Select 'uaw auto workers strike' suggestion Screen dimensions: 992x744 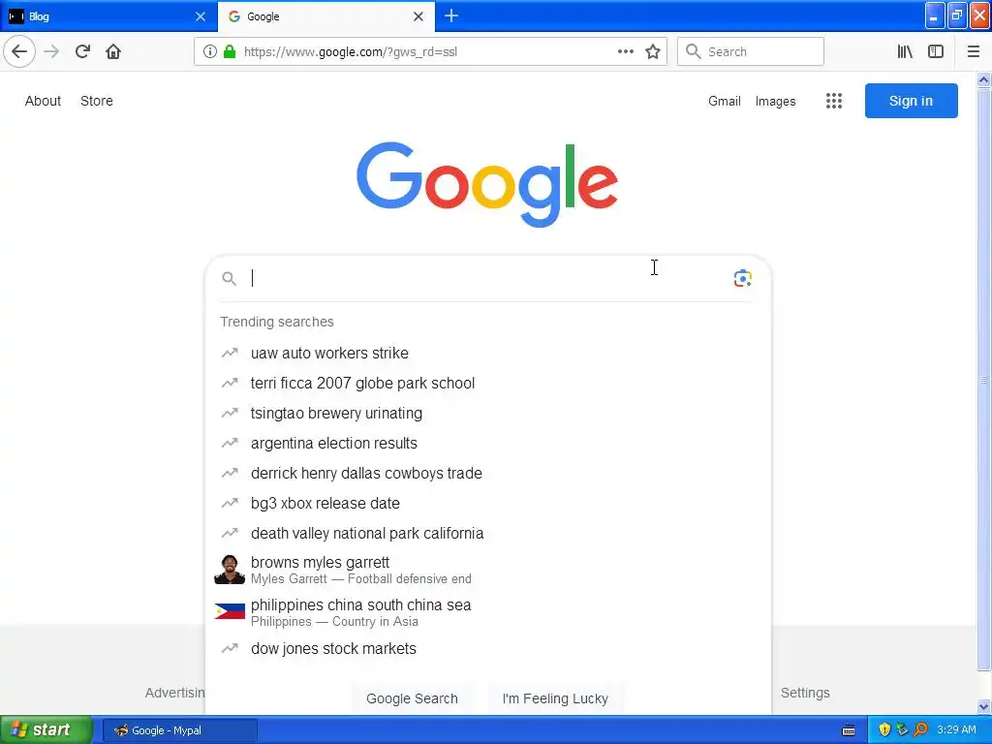coord(487,353)
